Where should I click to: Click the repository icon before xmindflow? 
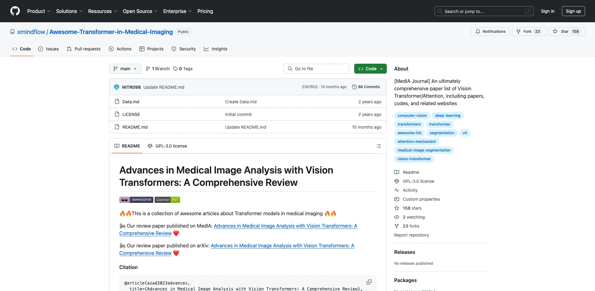[x=12, y=32]
